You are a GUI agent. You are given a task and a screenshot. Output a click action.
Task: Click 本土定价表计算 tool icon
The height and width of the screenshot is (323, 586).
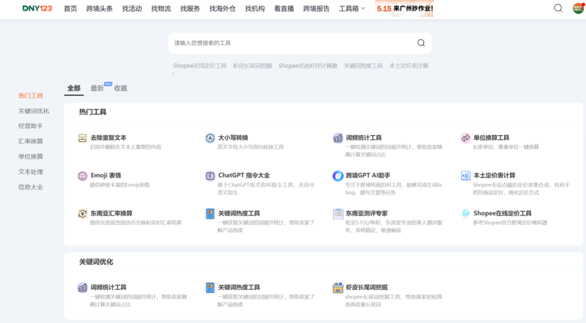(466, 175)
